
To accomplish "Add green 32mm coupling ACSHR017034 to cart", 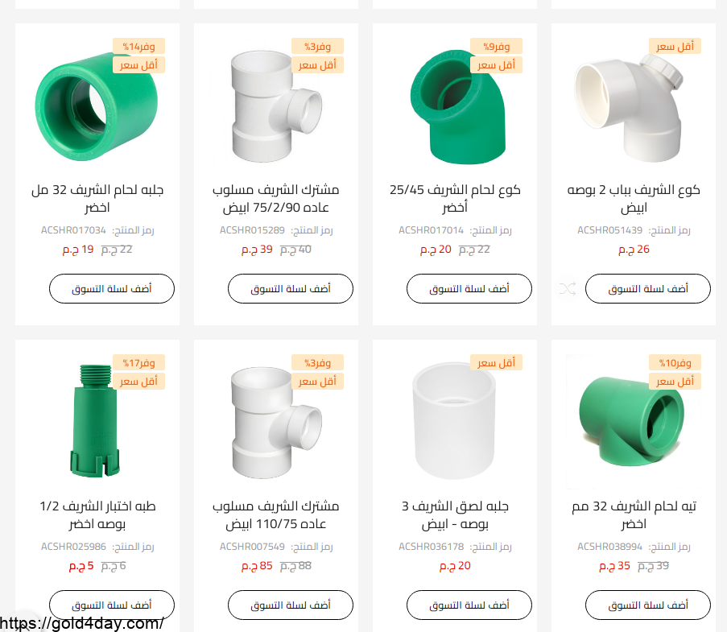I will tap(112, 288).
